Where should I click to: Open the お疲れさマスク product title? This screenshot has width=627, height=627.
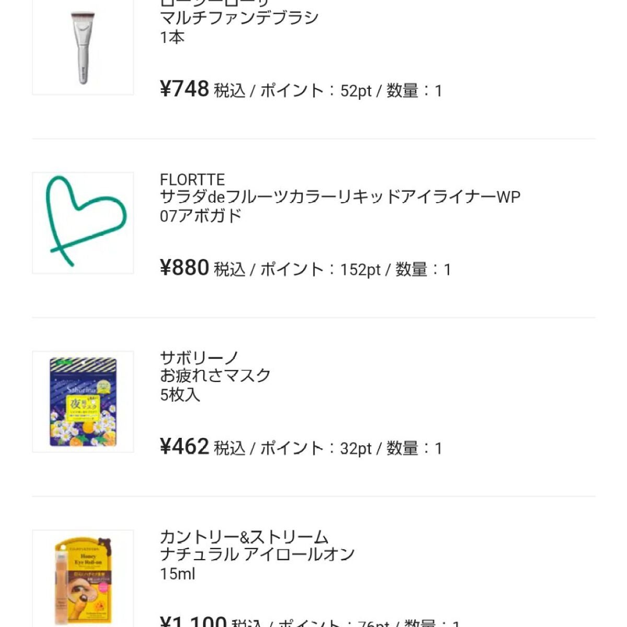[x=215, y=376]
